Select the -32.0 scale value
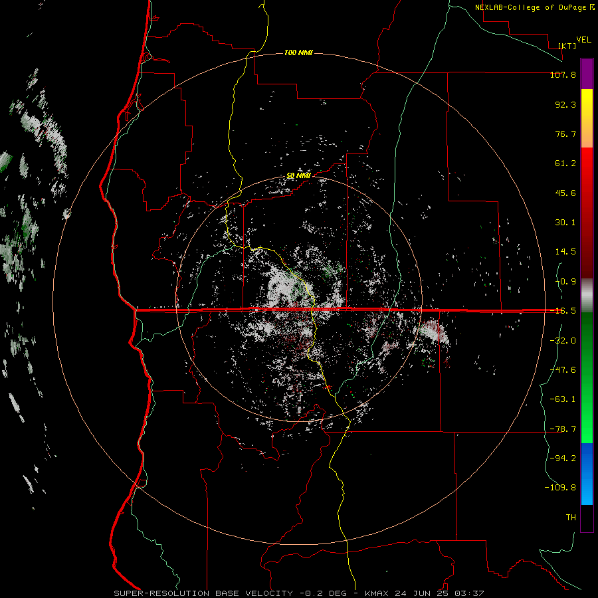This screenshot has height=598, width=598. point(563,341)
